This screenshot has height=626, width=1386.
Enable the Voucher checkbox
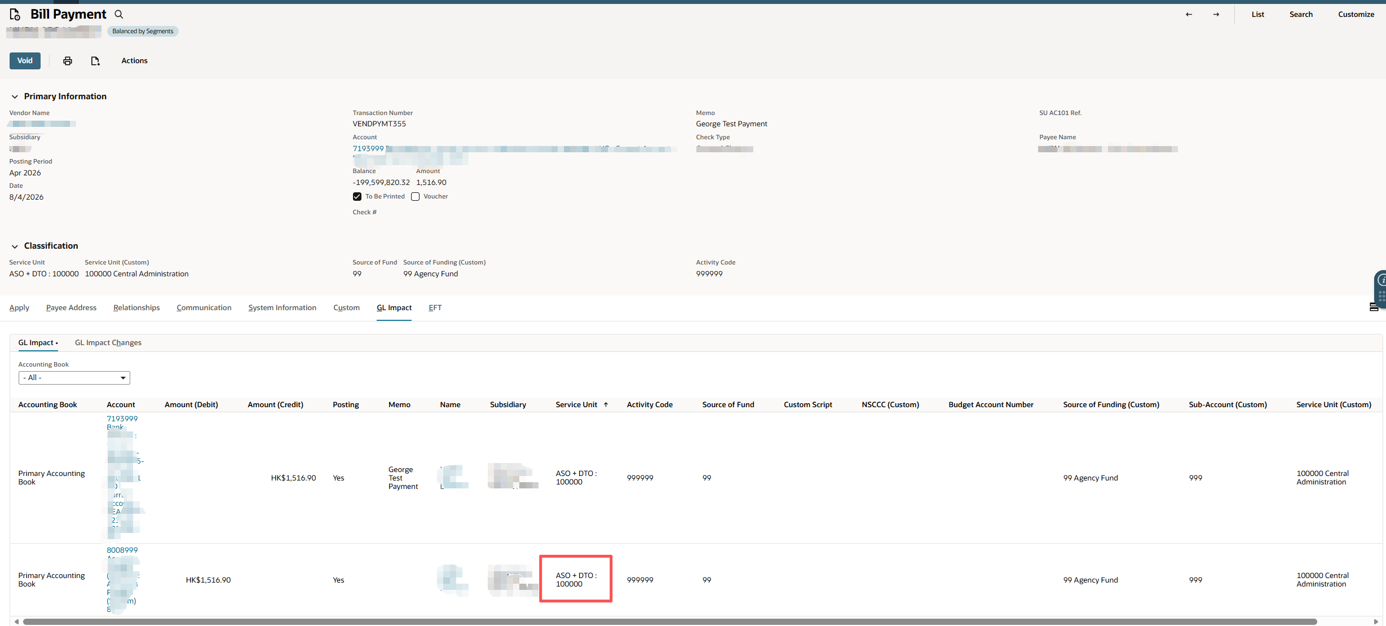(416, 196)
